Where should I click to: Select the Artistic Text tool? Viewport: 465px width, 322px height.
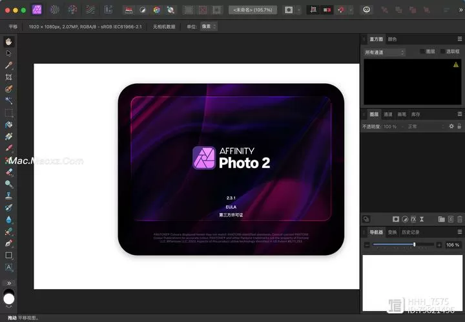click(x=8, y=267)
